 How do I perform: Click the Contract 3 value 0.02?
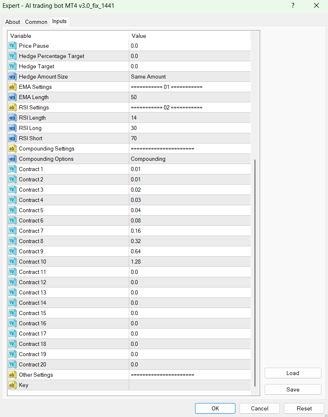190,190
